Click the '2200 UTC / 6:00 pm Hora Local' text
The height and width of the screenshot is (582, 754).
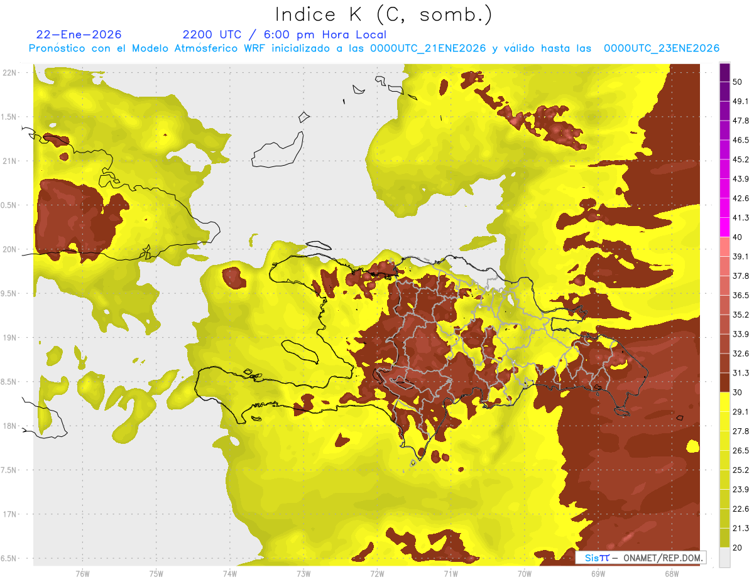tap(285, 35)
